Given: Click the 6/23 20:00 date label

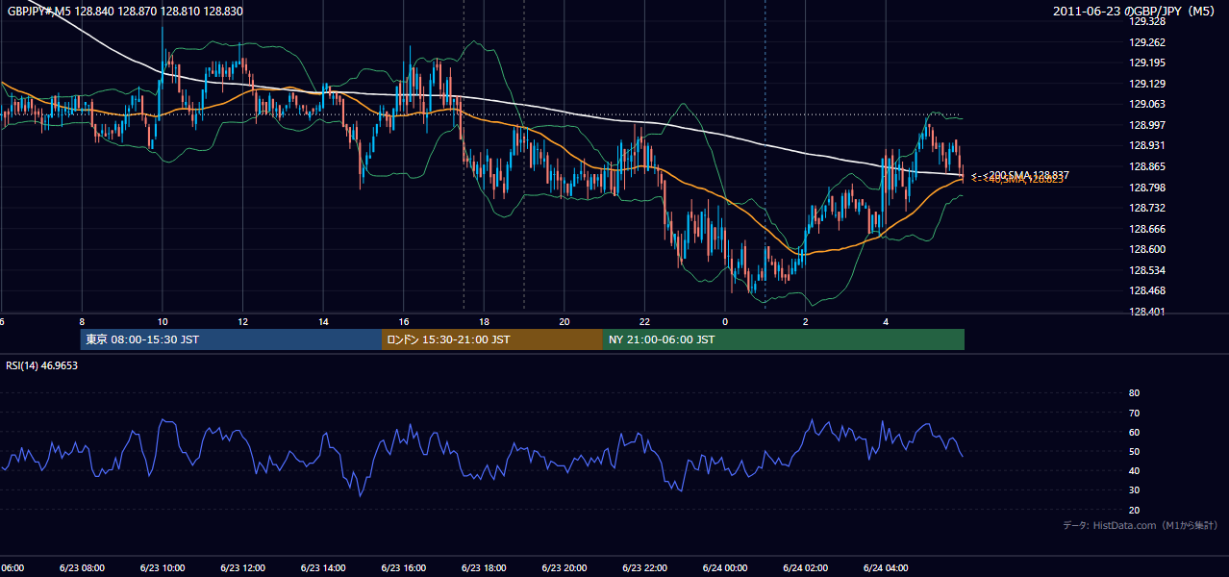Looking at the screenshot, I should (x=564, y=568).
